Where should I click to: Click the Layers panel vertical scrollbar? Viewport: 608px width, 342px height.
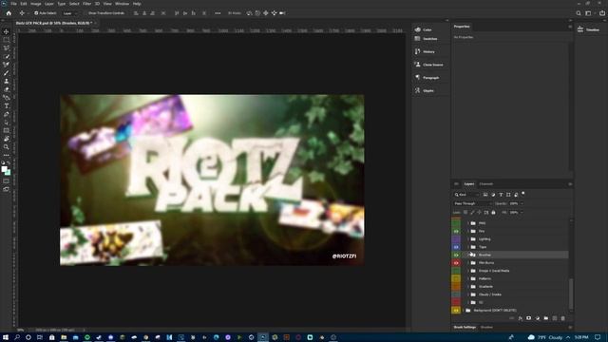[x=571, y=294]
